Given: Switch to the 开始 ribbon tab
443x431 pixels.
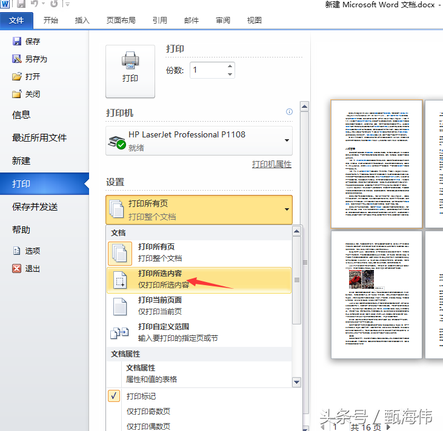Looking at the screenshot, I should pyautogui.click(x=50, y=21).
